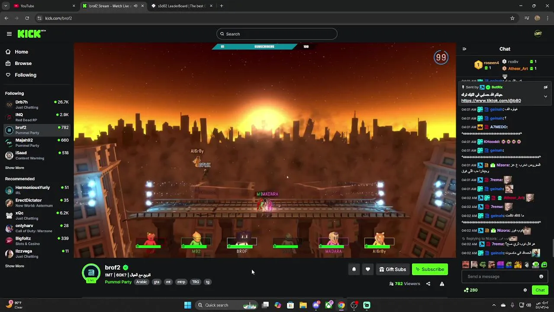Screen dimensions: 554x312
Task: Open onlyharv recommended channel
Action: (37, 228)
